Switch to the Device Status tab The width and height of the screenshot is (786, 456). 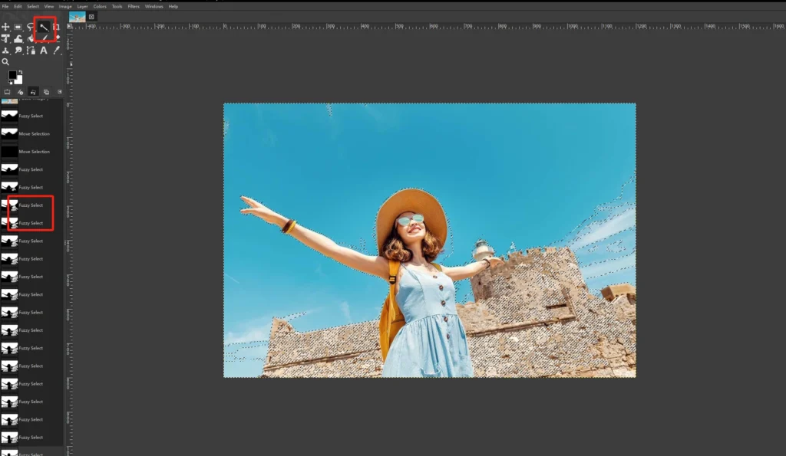pyautogui.click(x=20, y=92)
